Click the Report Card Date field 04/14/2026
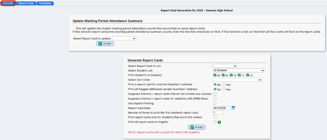This screenshot has width=327, height=140. pos(222,108)
